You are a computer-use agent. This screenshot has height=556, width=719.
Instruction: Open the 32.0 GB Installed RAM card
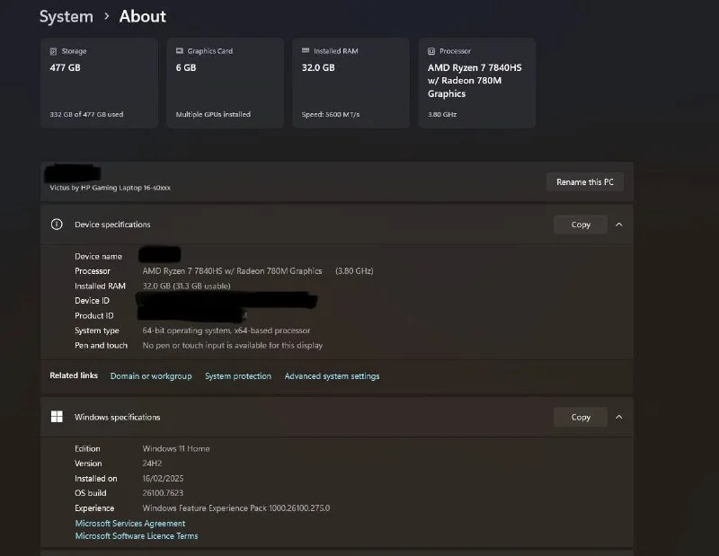click(351, 84)
